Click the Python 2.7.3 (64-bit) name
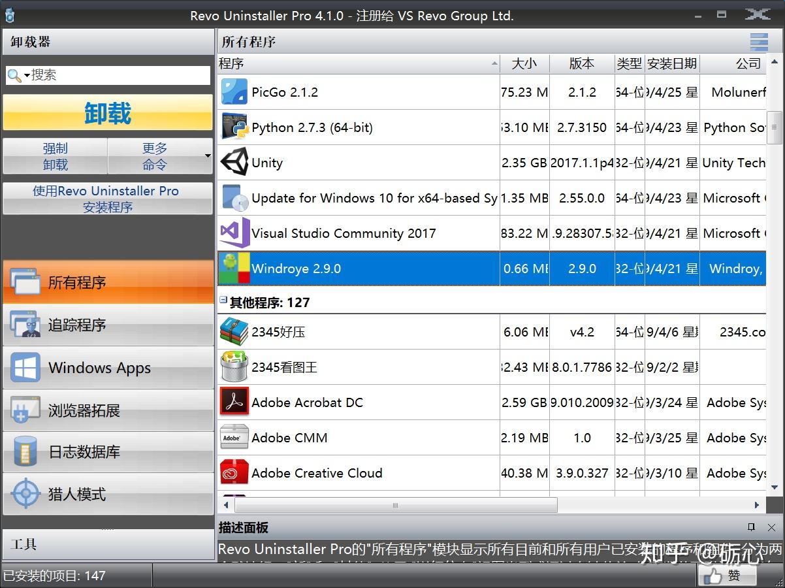The height and width of the screenshot is (588, 785). tap(312, 127)
